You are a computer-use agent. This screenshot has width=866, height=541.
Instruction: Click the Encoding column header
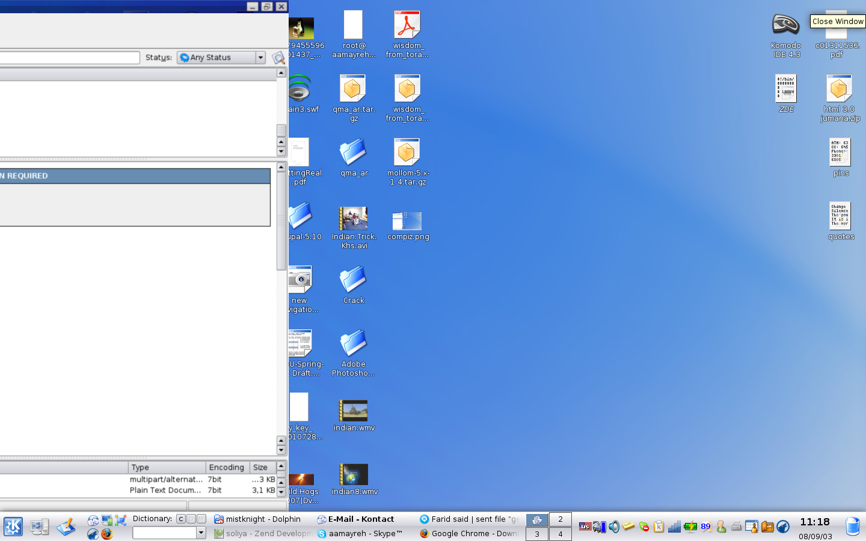point(227,467)
